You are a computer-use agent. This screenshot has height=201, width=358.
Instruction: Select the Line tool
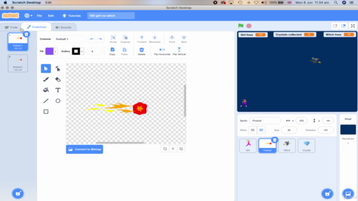coord(46,100)
